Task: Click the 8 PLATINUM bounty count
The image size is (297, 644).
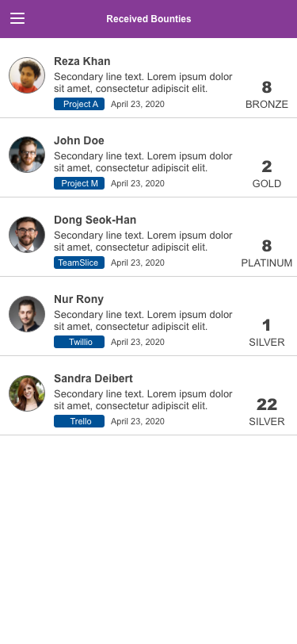Action: (267, 254)
